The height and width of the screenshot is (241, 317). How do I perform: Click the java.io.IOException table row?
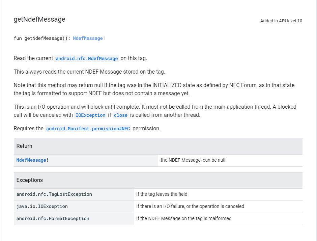[x=42, y=206]
